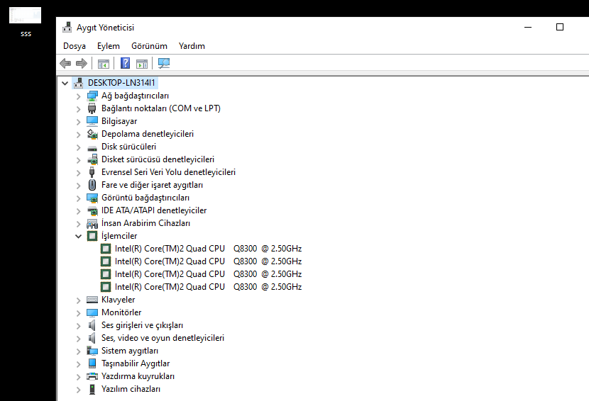Click the show/hide console tree toolbar icon
Image resolution: width=589 pixels, height=401 pixels.
(x=104, y=64)
